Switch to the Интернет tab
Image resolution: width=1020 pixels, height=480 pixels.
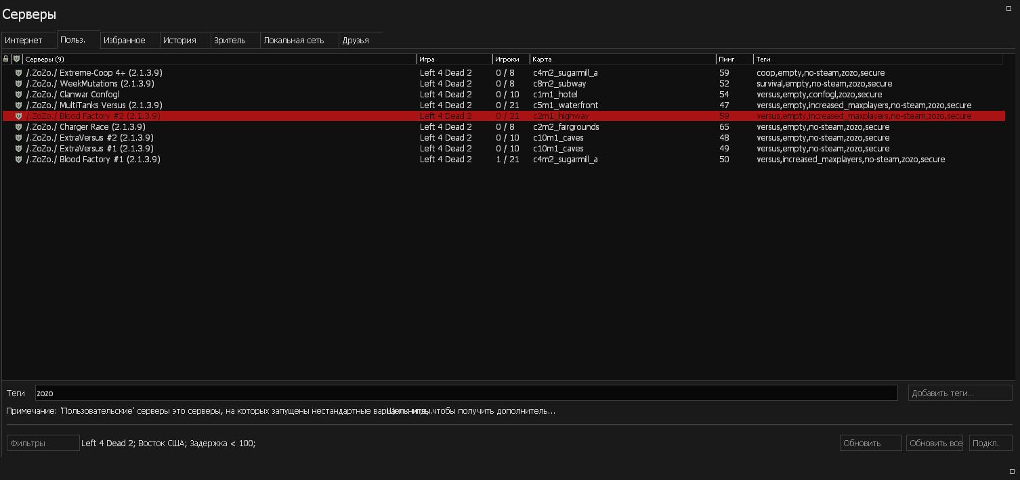(28, 40)
